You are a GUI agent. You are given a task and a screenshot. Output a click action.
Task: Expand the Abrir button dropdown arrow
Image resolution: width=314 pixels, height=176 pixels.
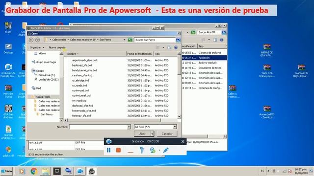click(152, 133)
